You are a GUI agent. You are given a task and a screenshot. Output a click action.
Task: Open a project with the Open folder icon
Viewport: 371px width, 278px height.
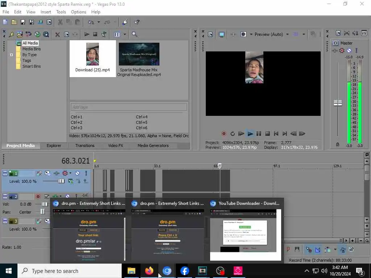click(14, 22)
